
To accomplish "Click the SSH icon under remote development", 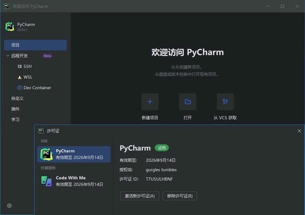I will (x=20, y=66).
